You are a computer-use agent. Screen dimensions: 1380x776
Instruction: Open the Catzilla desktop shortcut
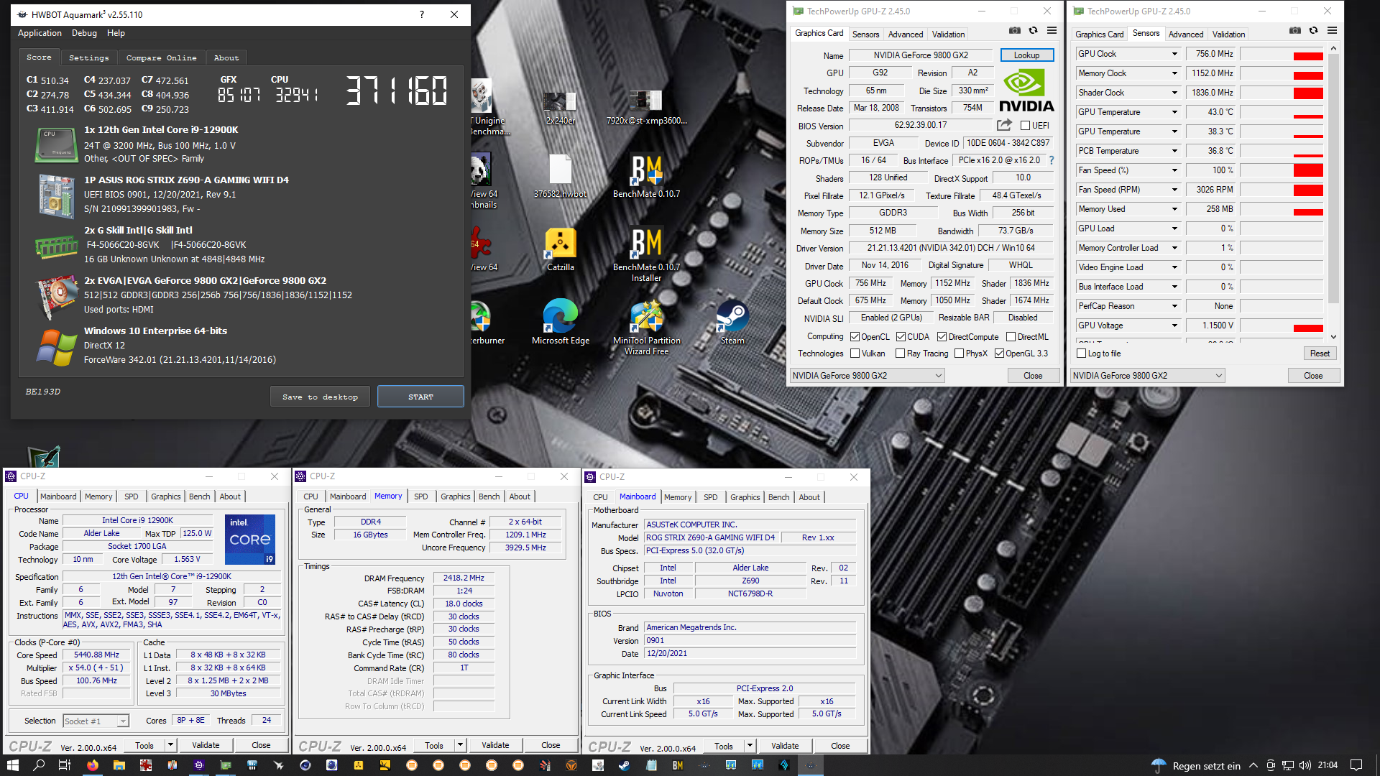[x=561, y=250]
